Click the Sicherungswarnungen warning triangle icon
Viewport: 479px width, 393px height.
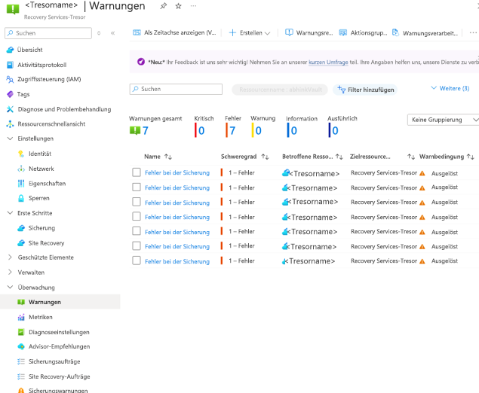coord(21,390)
